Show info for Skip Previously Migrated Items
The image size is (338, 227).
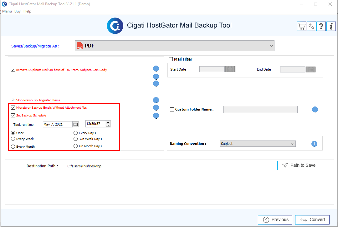[x=156, y=100]
